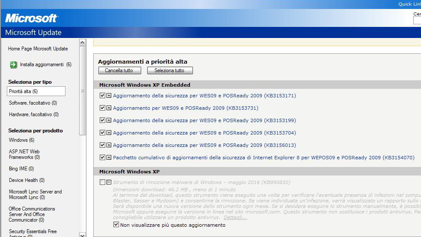
Task: Collapse the KB890830 malware tool details
Action: (109, 182)
